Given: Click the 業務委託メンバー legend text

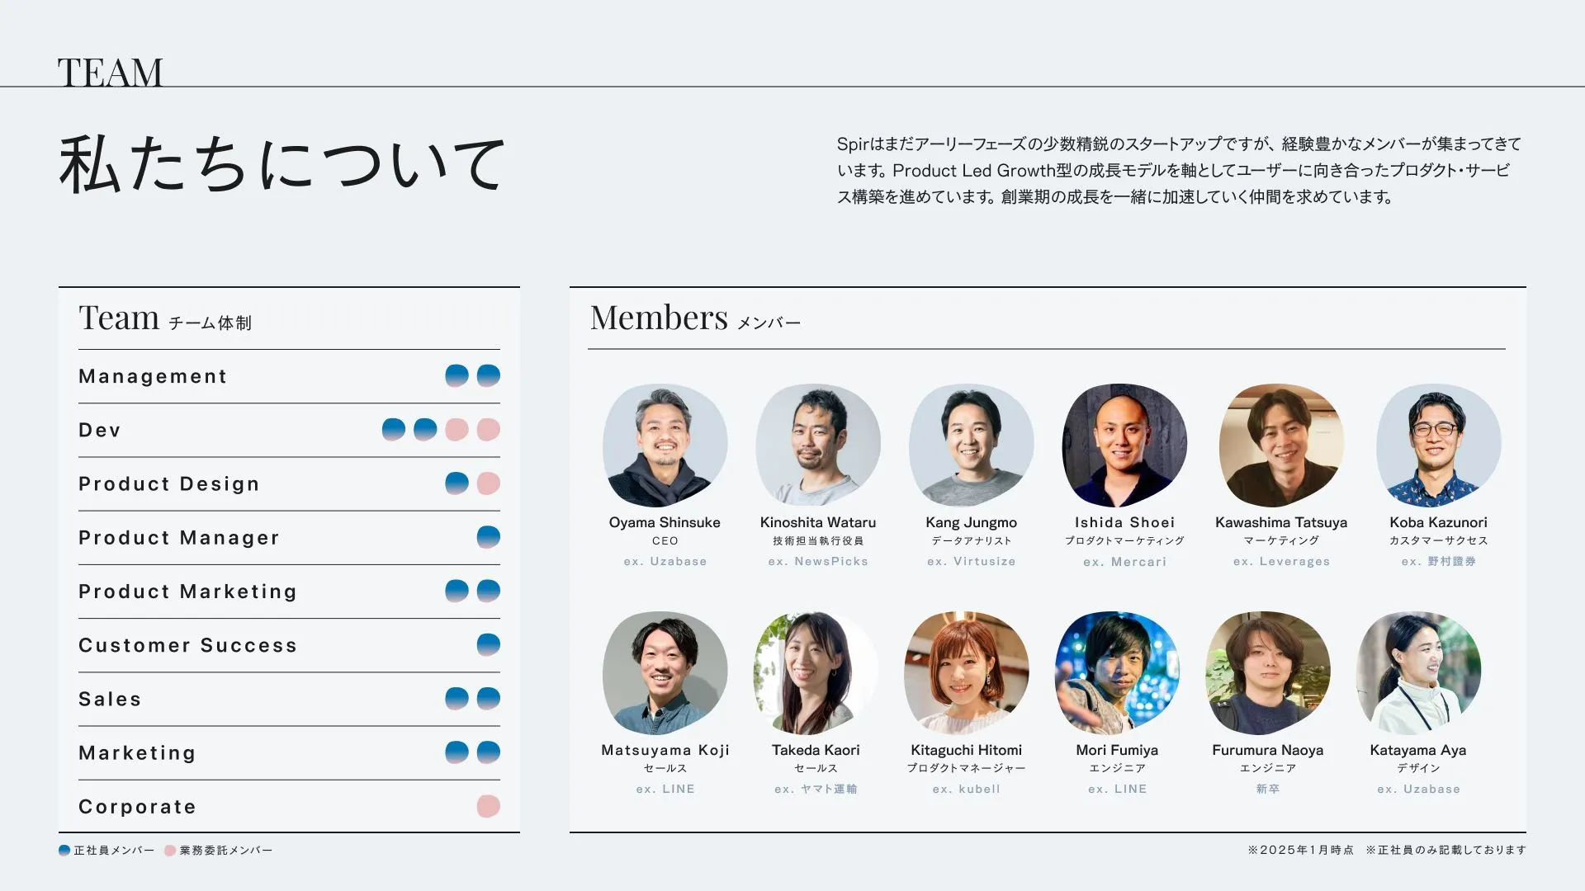Looking at the screenshot, I should [x=226, y=850].
